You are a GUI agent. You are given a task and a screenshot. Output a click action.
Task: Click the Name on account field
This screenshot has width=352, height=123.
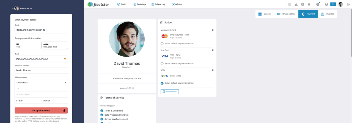[x=41, y=70]
